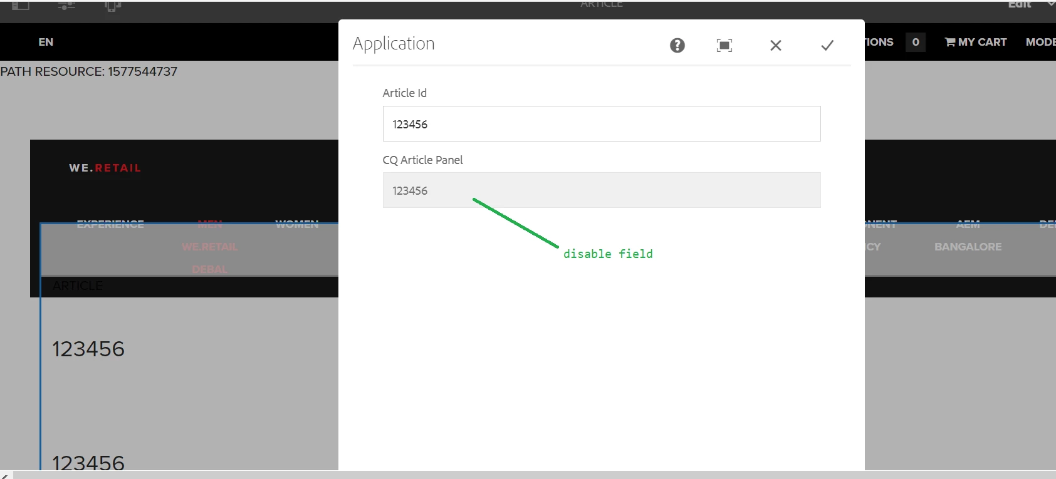The width and height of the screenshot is (1056, 479).
Task: Click the cart item count badge 0
Action: point(916,42)
